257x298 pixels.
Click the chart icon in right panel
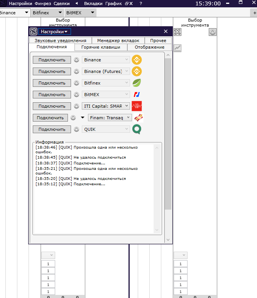[178, 48]
